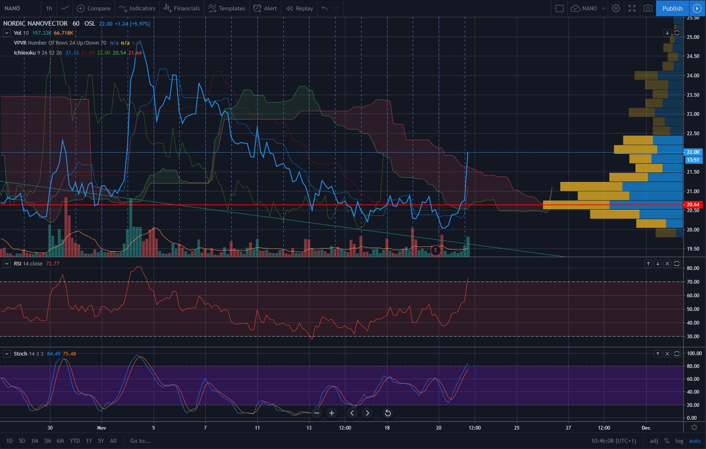Open chart settings gear in top toolbar

point(616,8)
